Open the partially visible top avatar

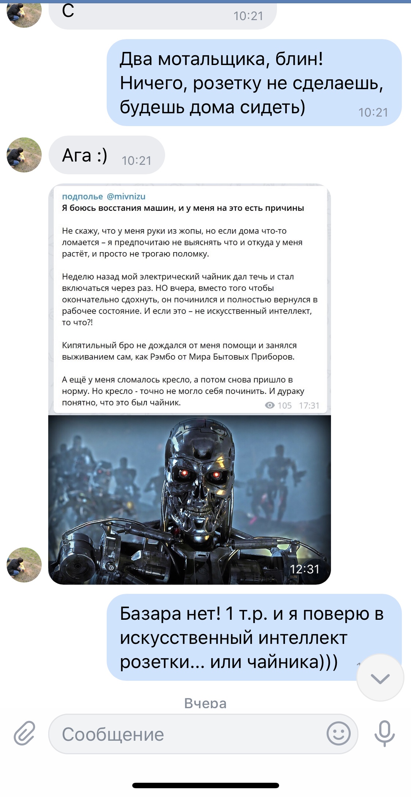(24, 15)
